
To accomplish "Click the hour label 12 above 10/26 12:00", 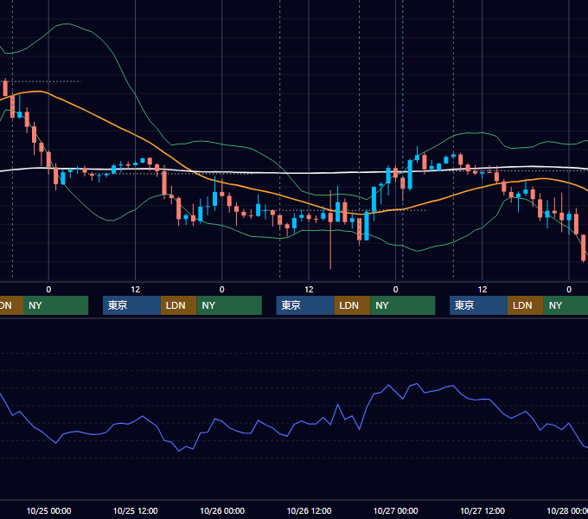I will point(309,290).
